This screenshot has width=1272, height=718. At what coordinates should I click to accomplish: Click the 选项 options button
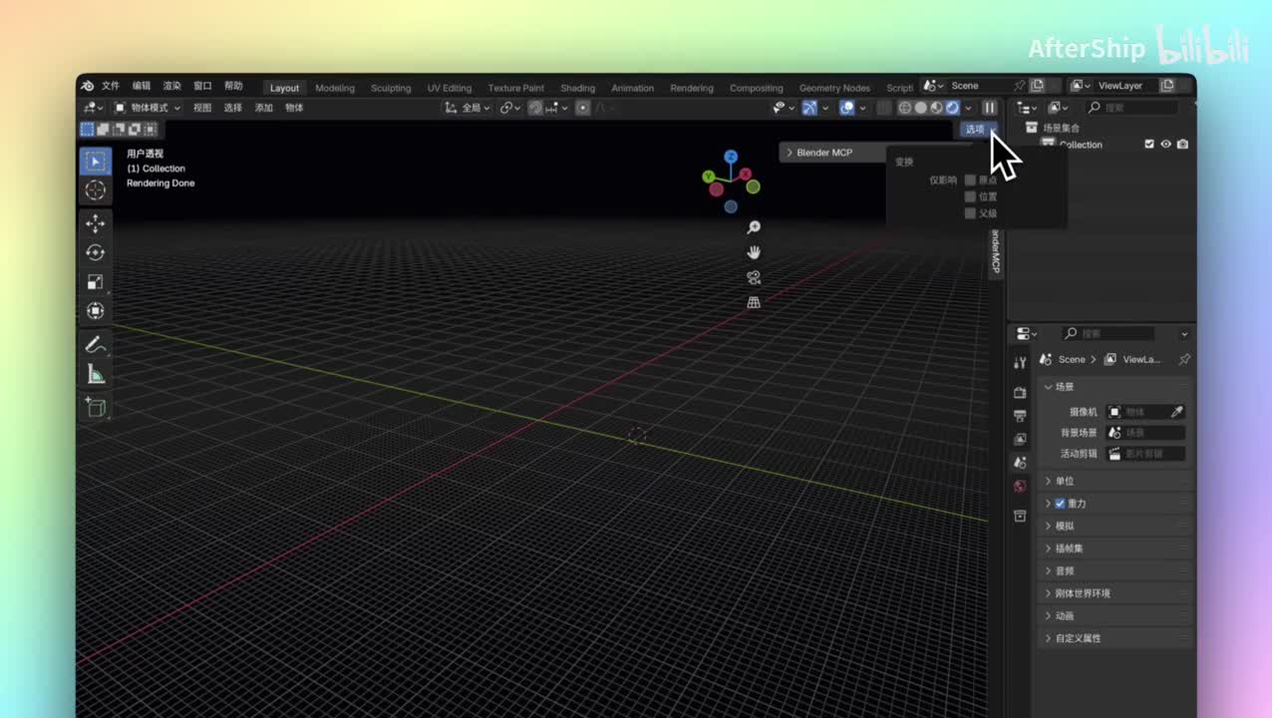click(x=974, y=129)
